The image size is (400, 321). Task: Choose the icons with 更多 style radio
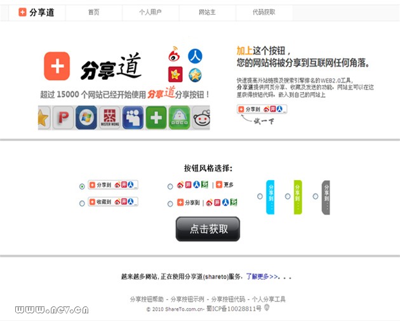tap(170, 187)
